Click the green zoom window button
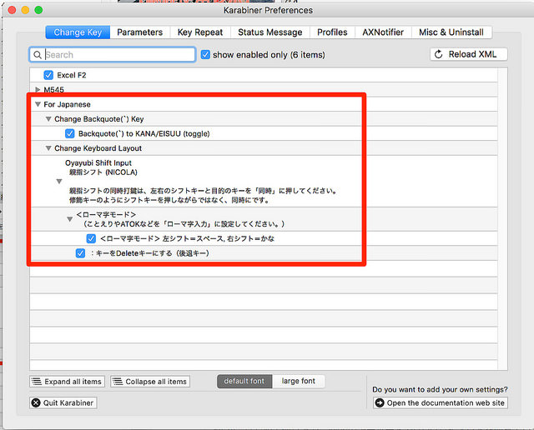This screenshot has width=534, height=430. pos(39,10)
